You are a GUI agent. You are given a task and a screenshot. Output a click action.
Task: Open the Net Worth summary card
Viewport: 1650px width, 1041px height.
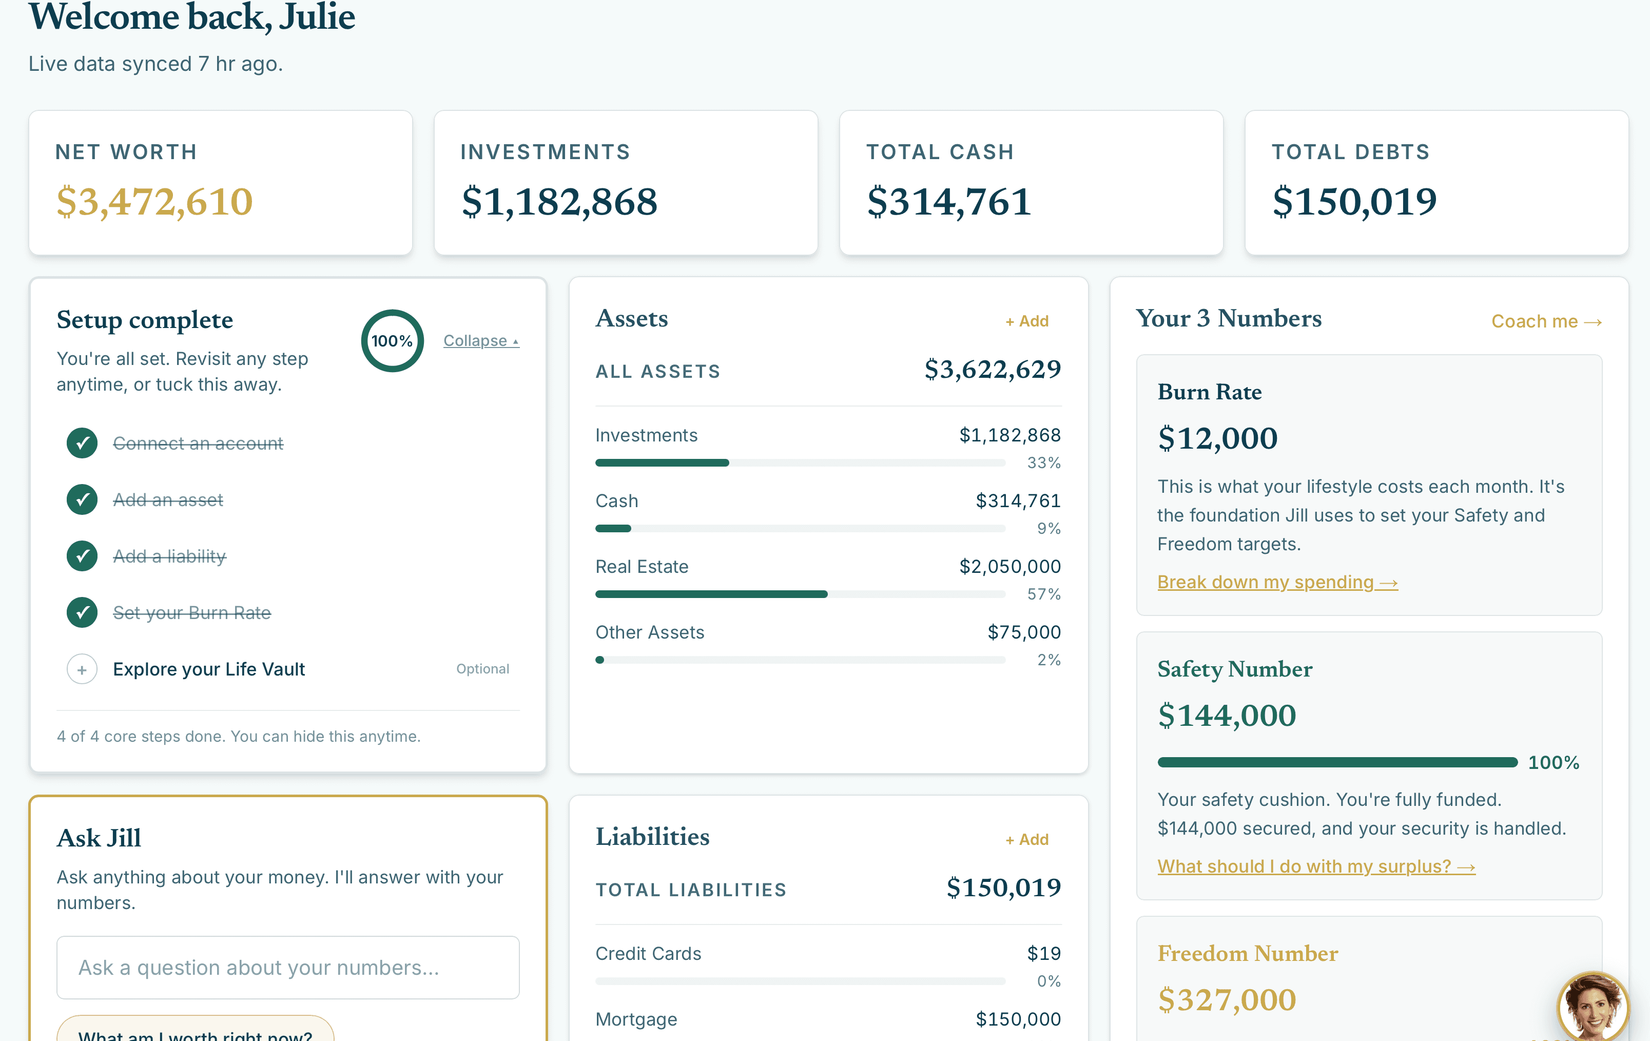pos(221,182)
